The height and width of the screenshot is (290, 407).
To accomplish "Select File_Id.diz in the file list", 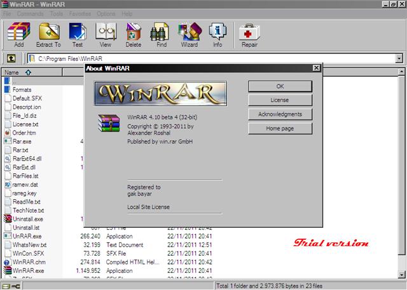I will [x=25, y=115].
